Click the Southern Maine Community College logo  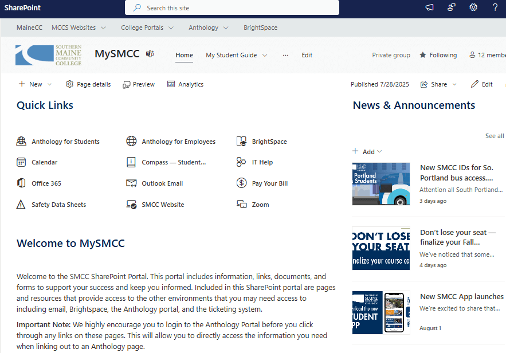[48, 55]
